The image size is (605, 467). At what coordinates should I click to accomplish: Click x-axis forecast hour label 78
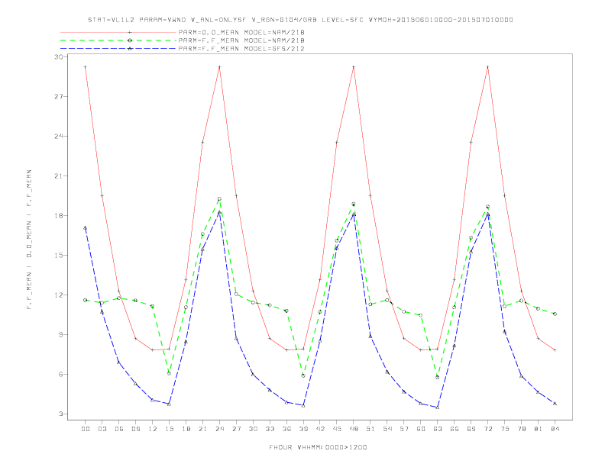point(522,429)
